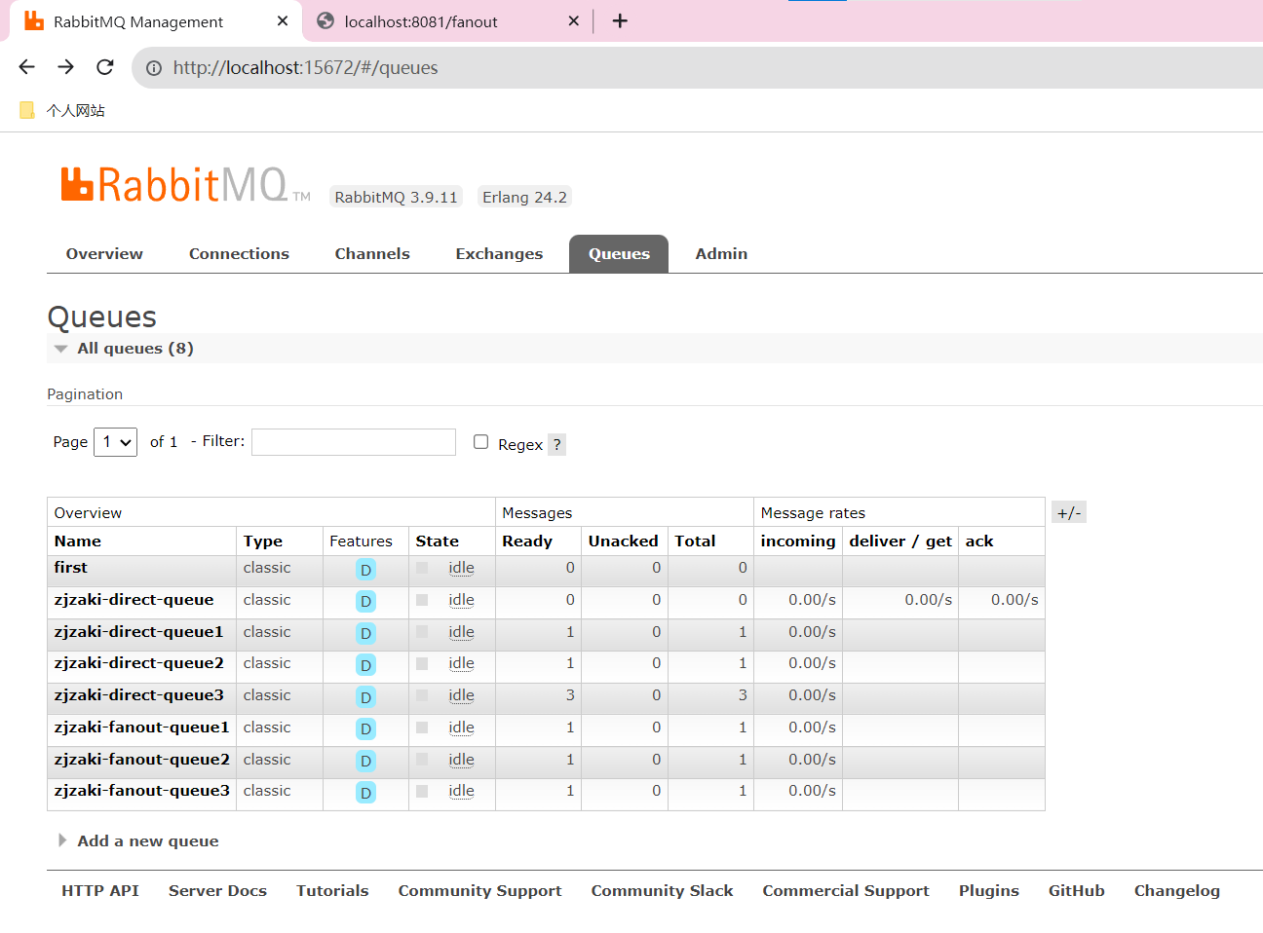
Task: Reload the current page
Action: click(105, 67)
